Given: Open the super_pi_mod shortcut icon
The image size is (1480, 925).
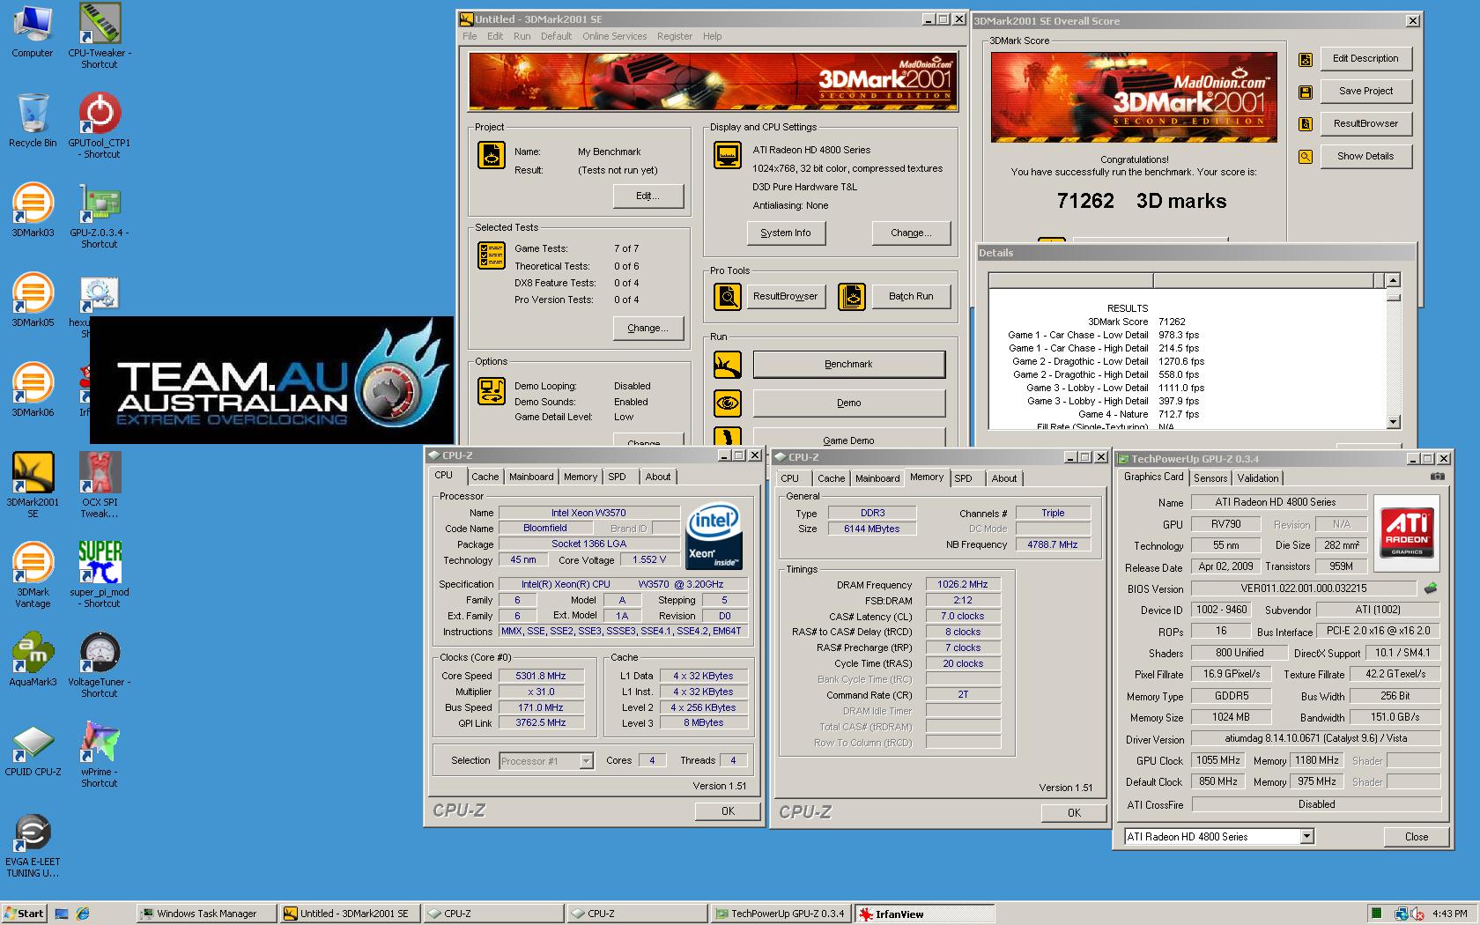Looking at the screenshot, I should (x=100, y=574).
